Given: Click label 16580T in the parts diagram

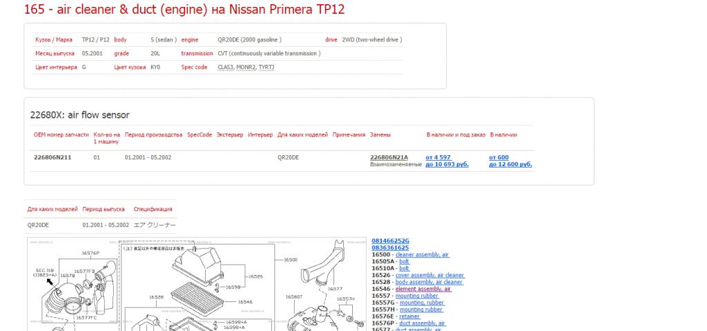Looking at the screenshot, I should click(294, 297).
